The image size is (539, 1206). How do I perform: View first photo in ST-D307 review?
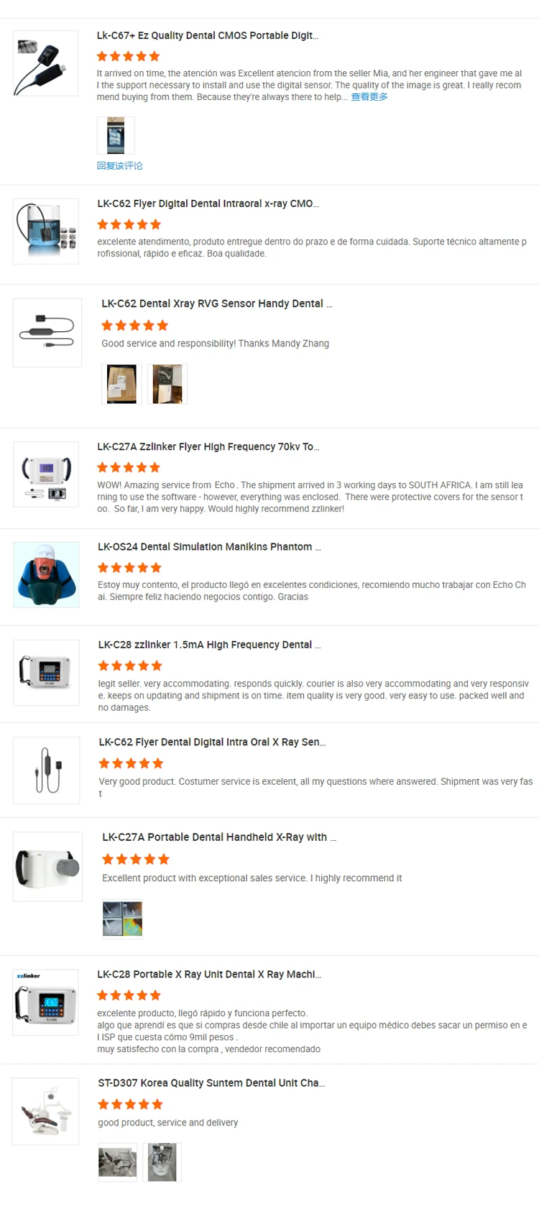[118, 1162]
